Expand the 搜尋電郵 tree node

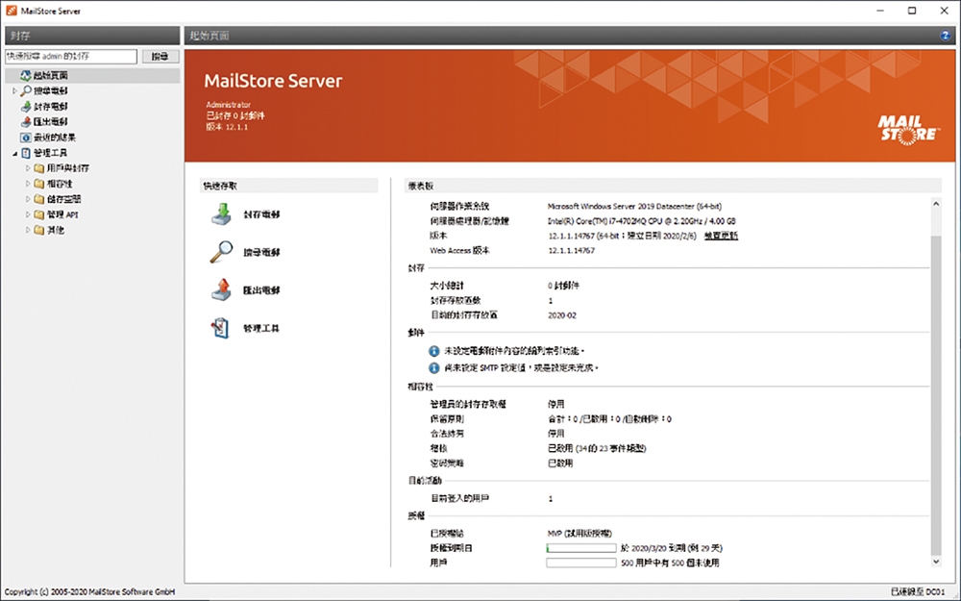pyautogui.click(x=14, y=90)
